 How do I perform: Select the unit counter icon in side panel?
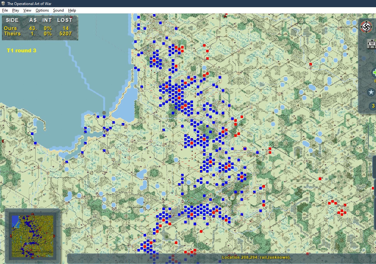(x=372, y=44)
